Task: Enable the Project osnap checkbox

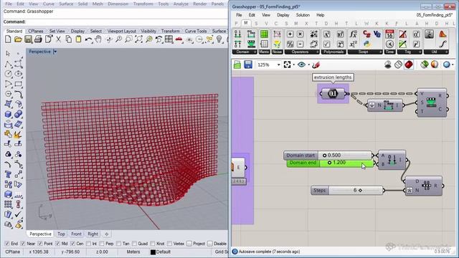Action: coord(189,244)
